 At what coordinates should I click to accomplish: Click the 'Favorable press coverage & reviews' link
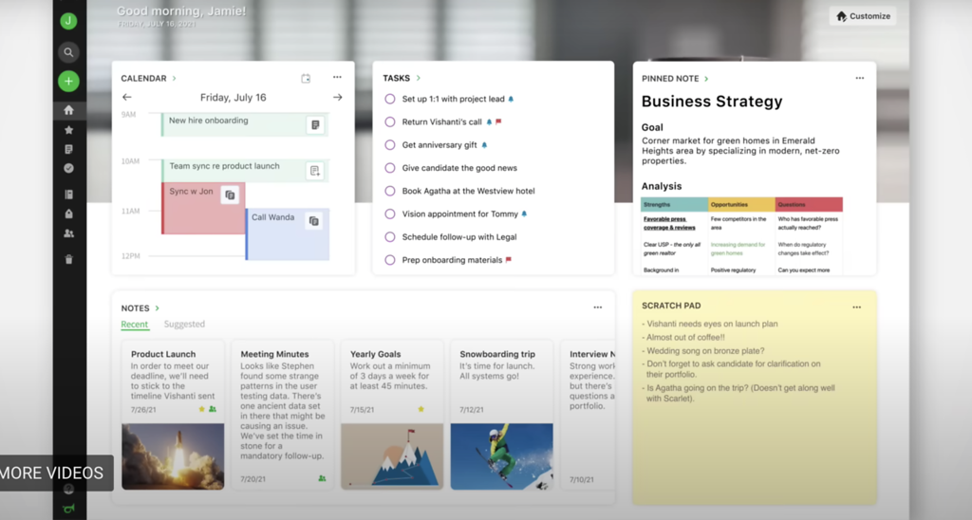pos(669,223)
